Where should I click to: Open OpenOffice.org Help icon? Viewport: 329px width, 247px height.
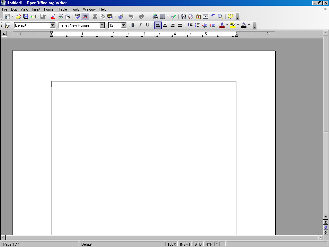pyautogui.click(x=230, y=16)
